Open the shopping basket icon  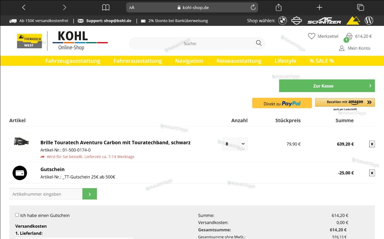click(349, 36)
